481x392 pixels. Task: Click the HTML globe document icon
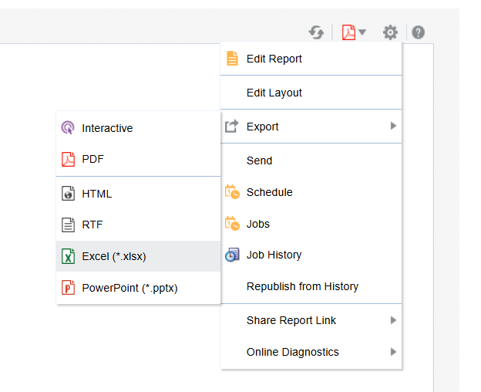[68, 194]
